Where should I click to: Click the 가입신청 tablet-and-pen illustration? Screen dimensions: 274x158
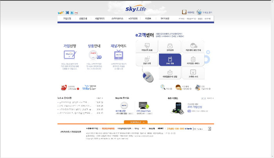(x=70, y=55)
